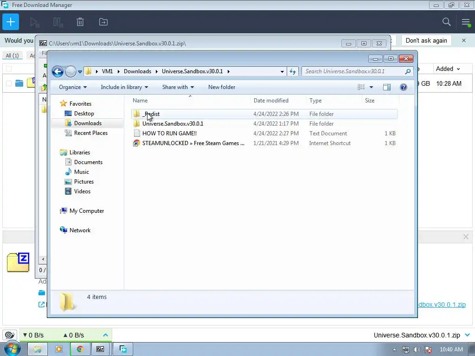The height and width of the screenshot is (356, 475).
Task: Sort by Date modified column
Action: pyautogui.click(x=278, y=101)
